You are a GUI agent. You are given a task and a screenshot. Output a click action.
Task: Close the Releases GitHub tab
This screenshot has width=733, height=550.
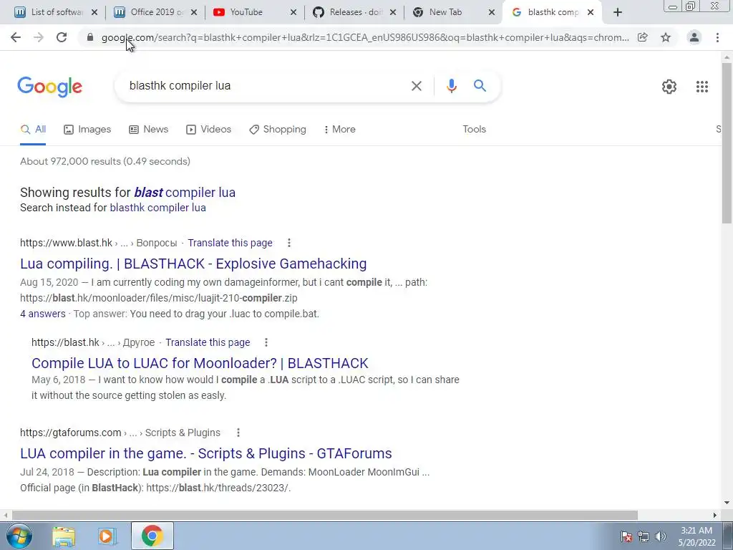tap(393, 12)
